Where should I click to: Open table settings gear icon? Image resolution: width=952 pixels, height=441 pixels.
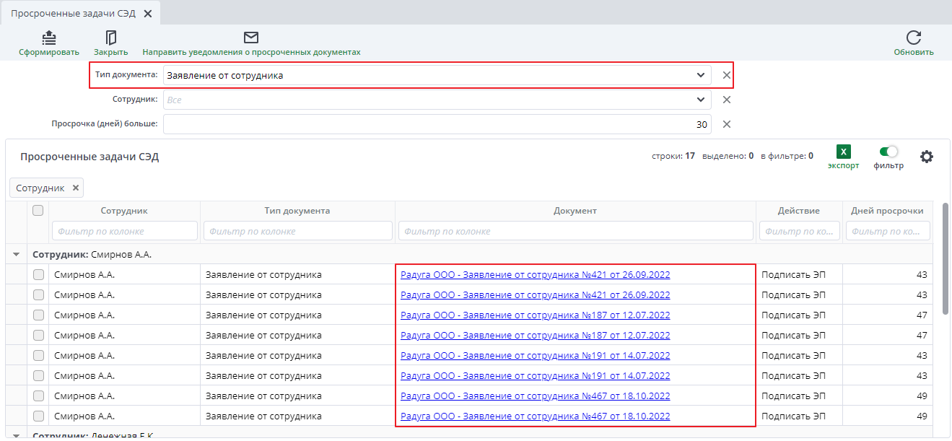[x=926, y=157]
